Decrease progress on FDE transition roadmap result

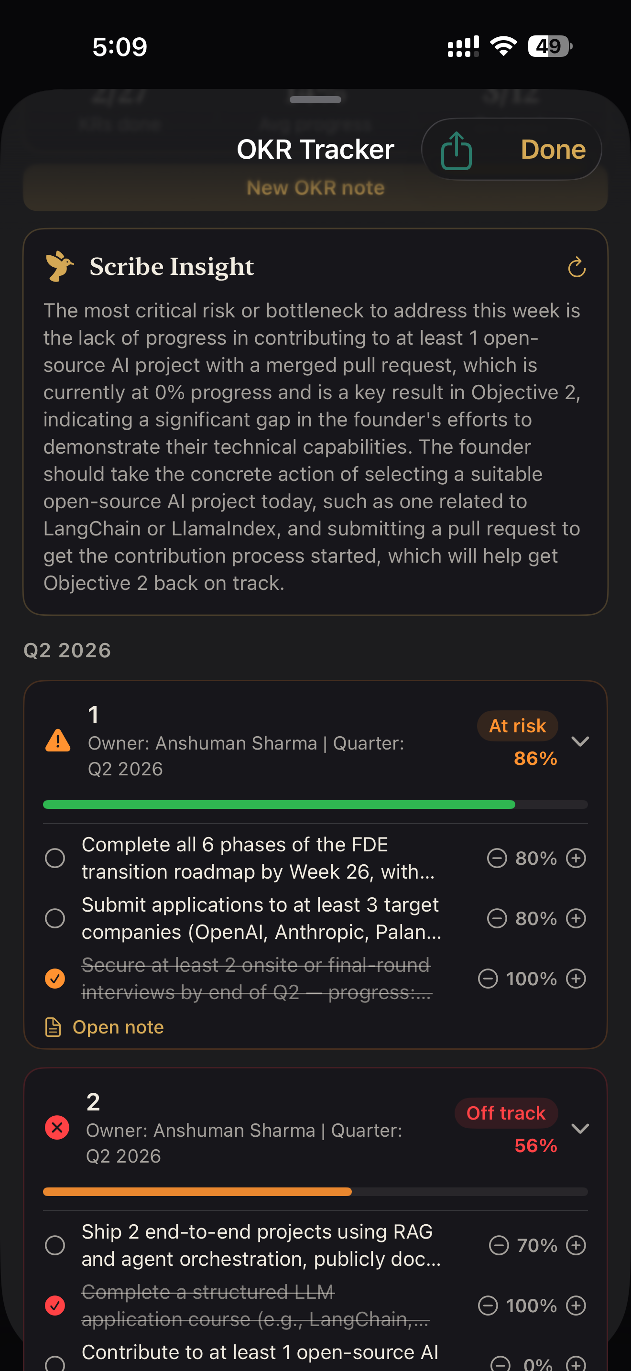497,858
